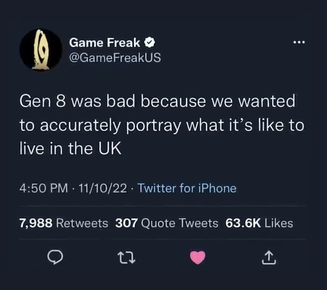
Task: Retweet using the arrows icon
Action: coord(126,258)
